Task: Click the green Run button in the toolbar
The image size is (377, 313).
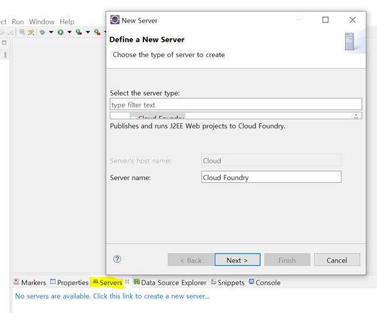Action: 61,32
